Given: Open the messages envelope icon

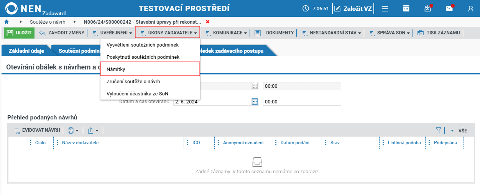Looking at the screenshot, I should (450, 8).
